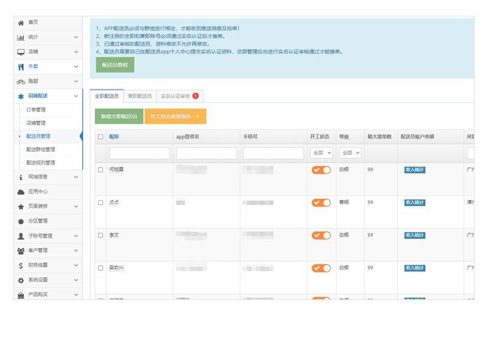Click the bicycle icon for 跑腿
The height and width of the screenshot is (345, 488).
tap(21, 82)
